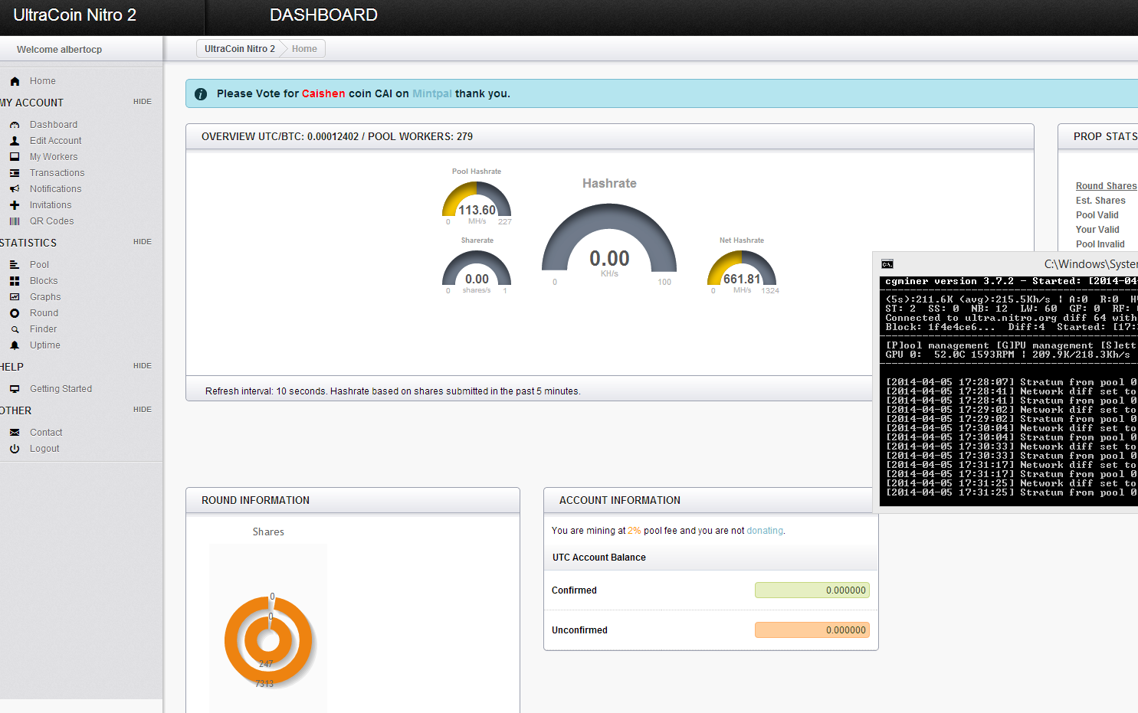
Task: Click the Notifications megaphone icon
Action: 15,189
